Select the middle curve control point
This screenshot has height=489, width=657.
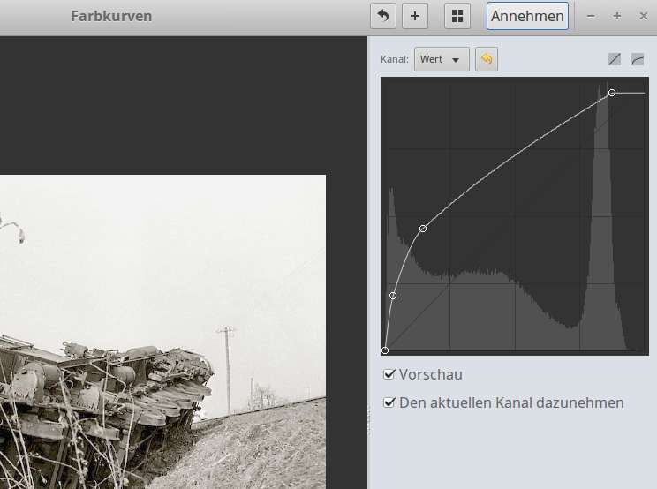[423, 229]
